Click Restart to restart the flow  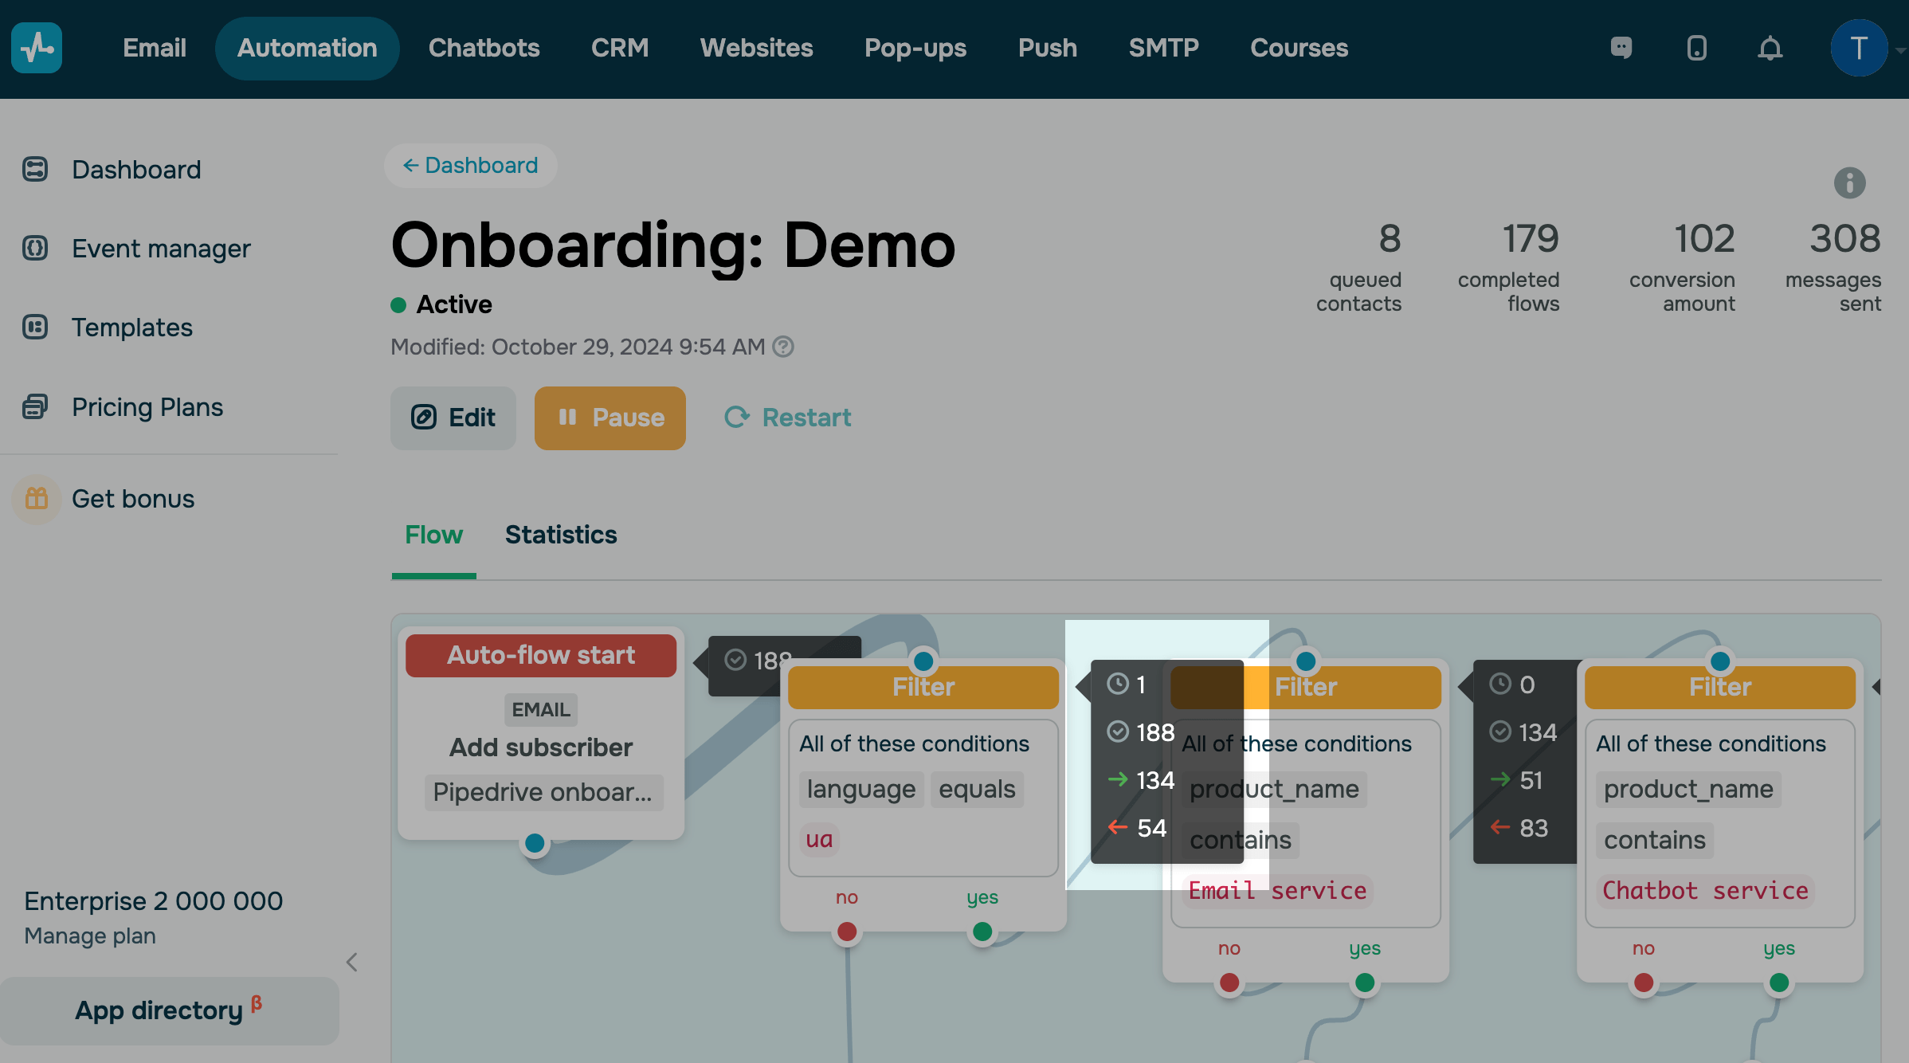[787, 418]
